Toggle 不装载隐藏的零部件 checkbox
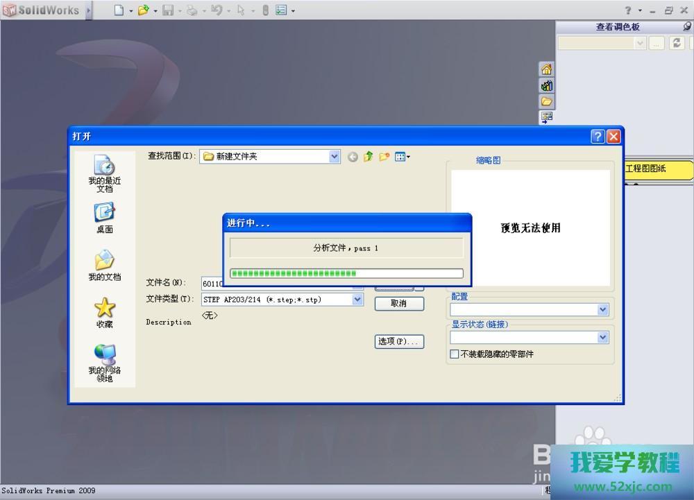Image resolution: width=694 pixels, height=500 pixels. click(455, 354)
